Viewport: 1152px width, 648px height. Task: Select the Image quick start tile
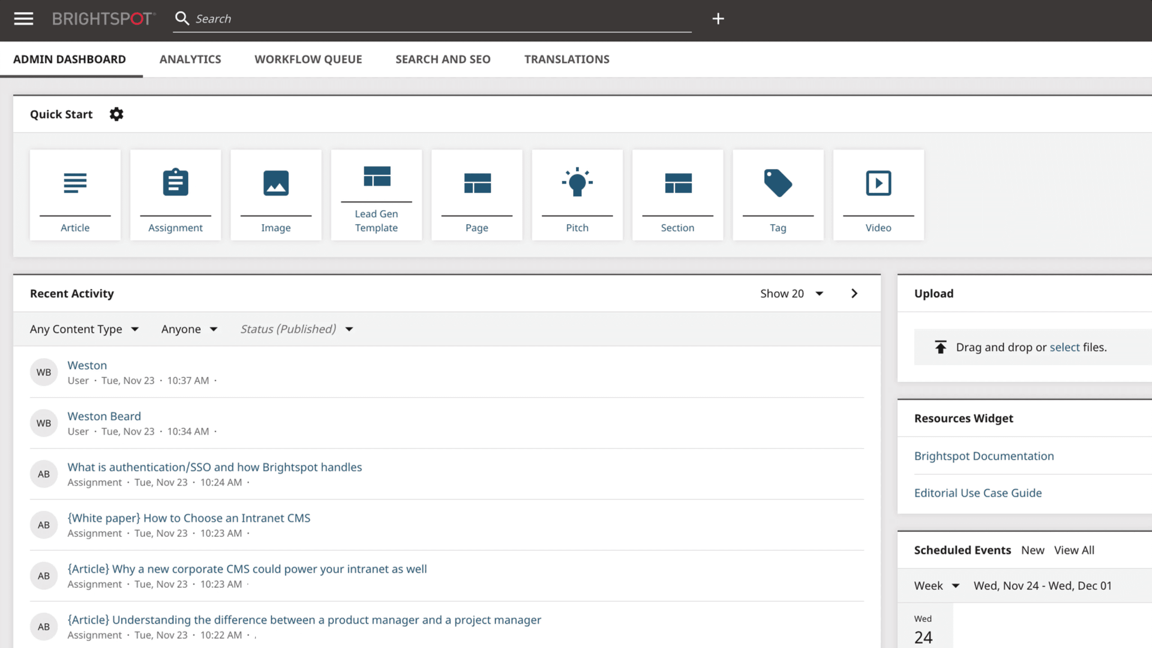[x=276, y=195]
